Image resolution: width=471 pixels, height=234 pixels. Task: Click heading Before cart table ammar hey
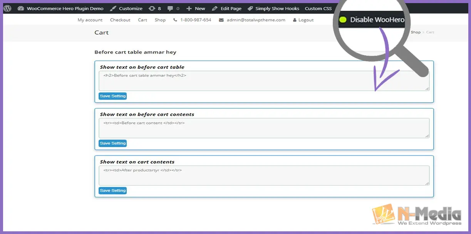(x=135, y=52)
